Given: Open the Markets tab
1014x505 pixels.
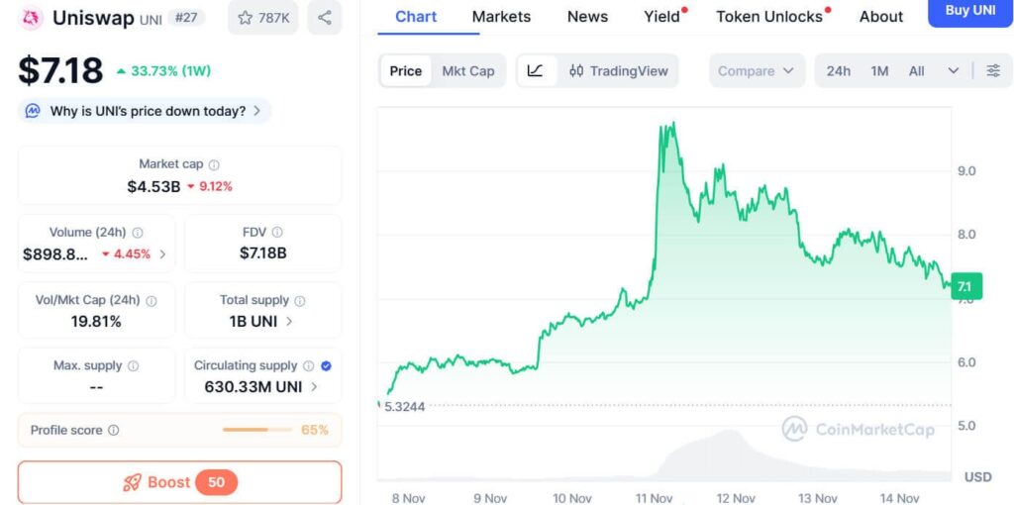Looking at the screenshot, I should pyautogui.click(x=501, y=16).
